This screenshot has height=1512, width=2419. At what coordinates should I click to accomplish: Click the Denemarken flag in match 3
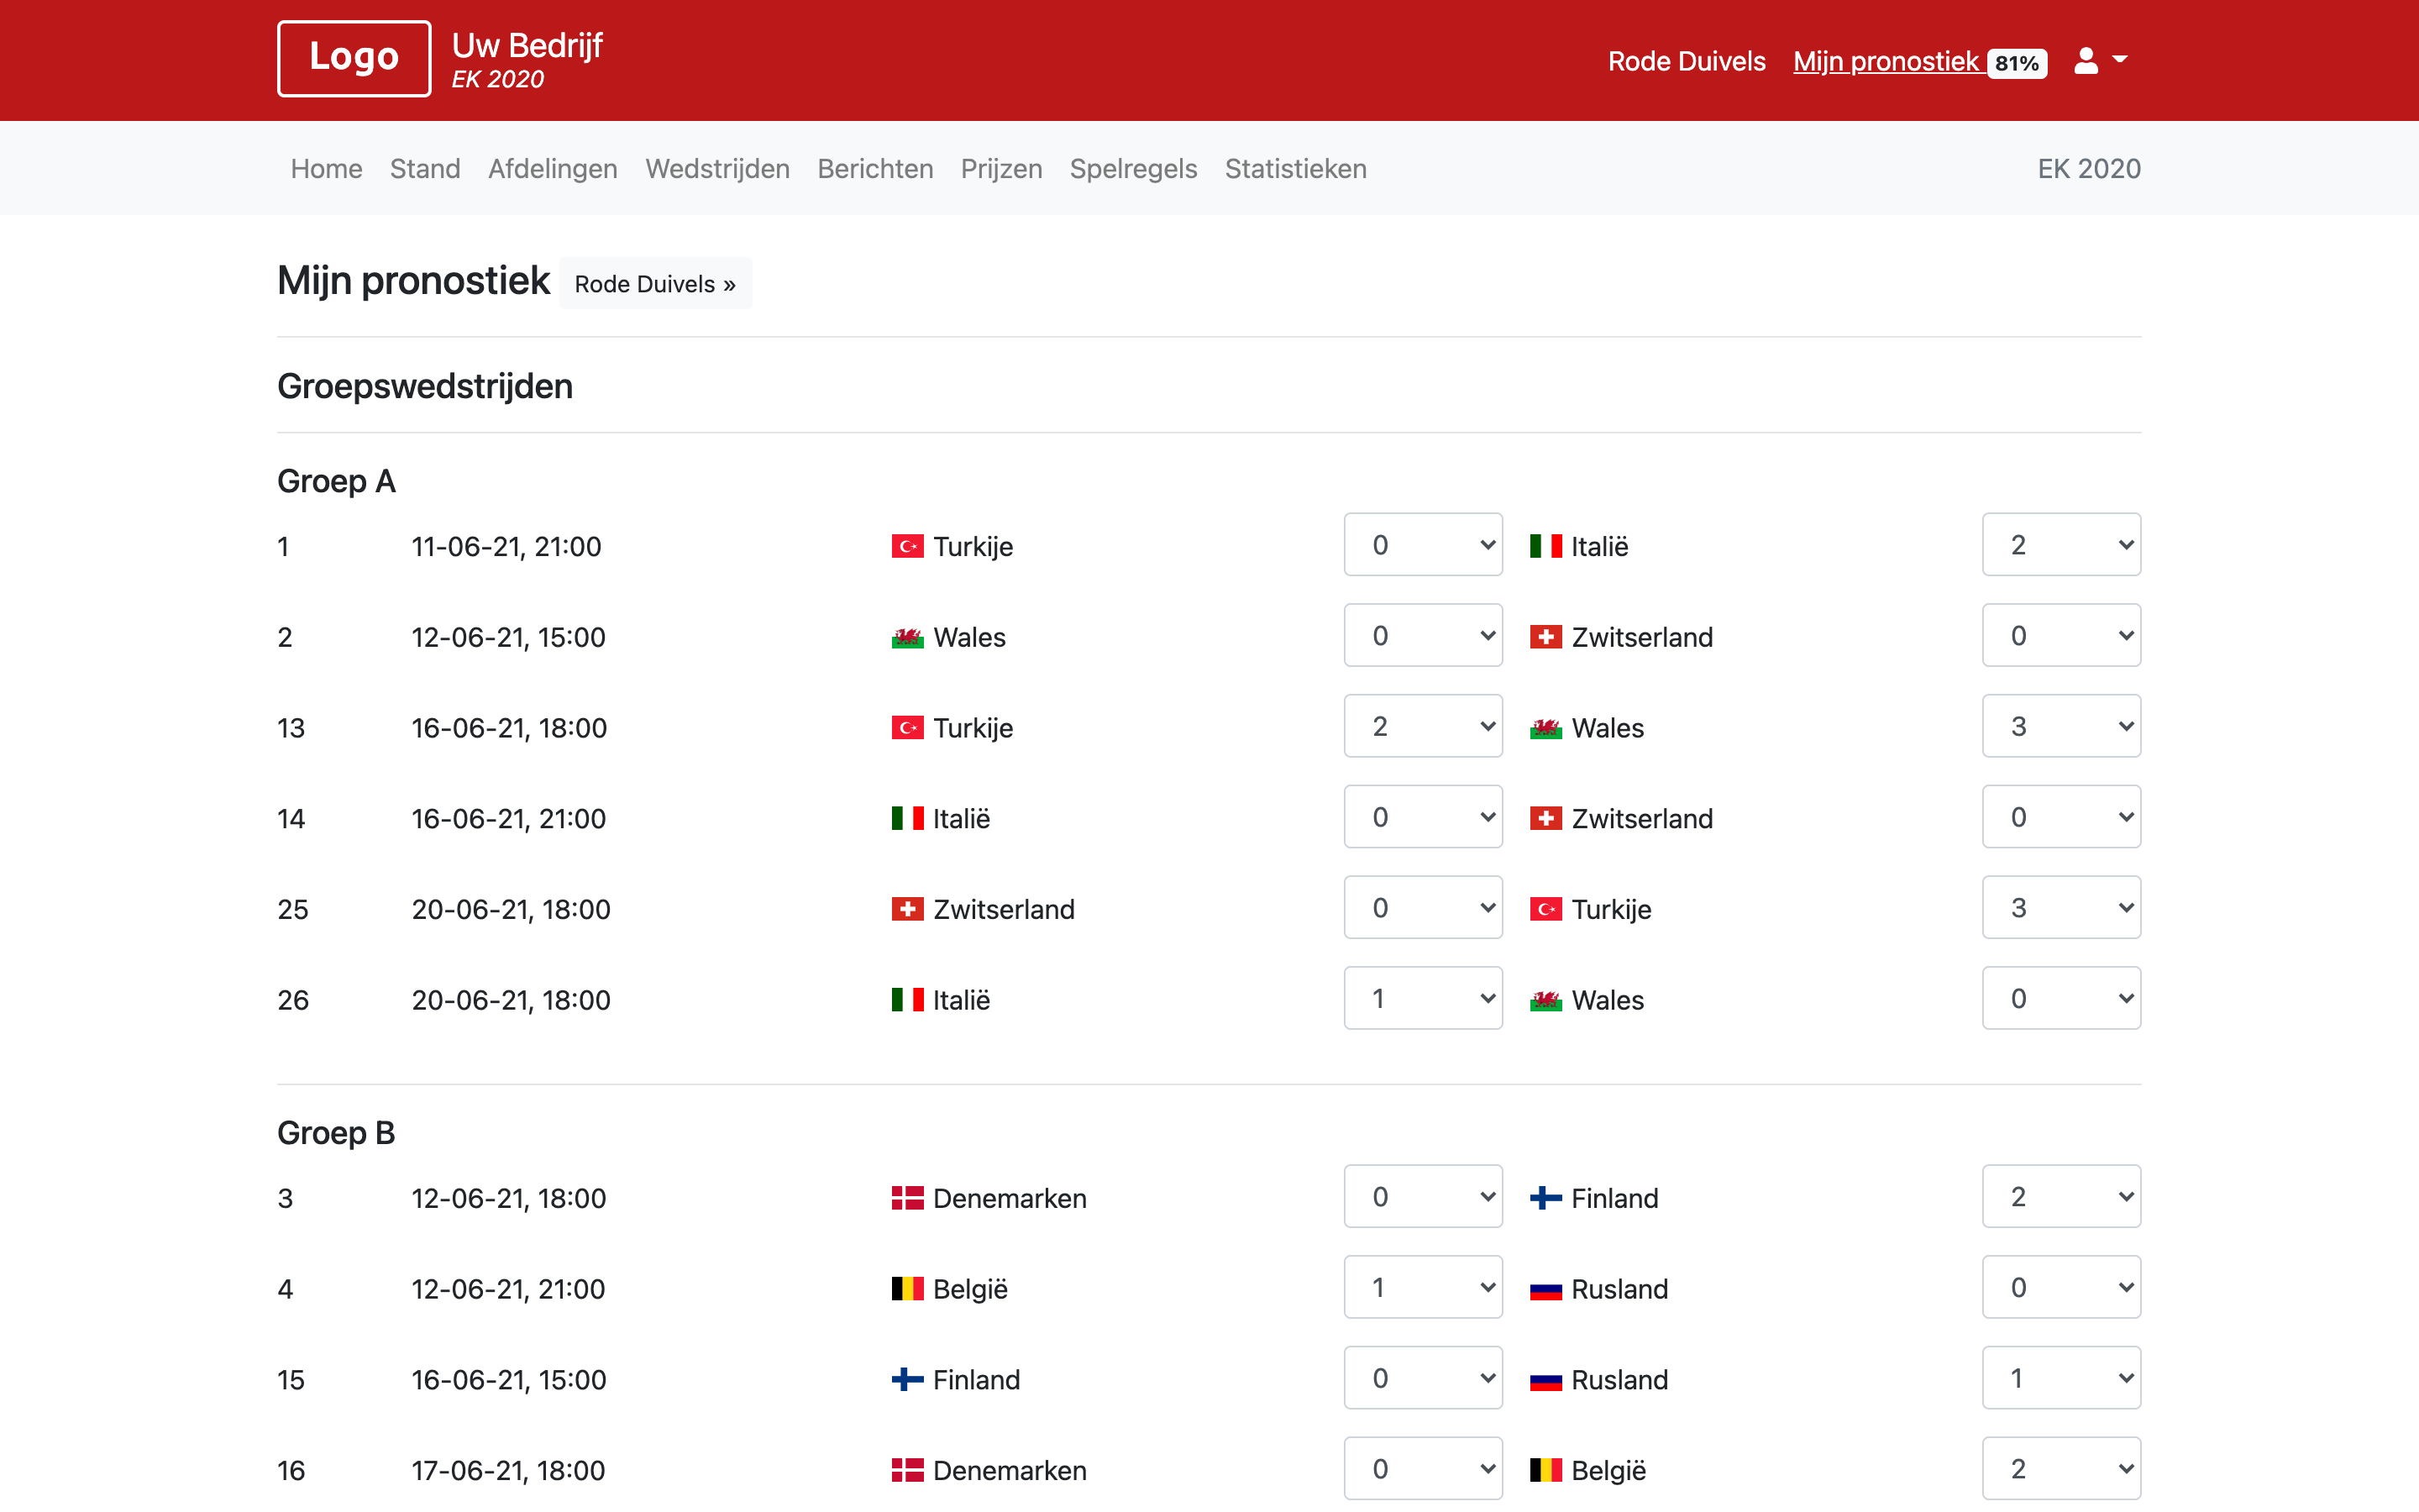pos(908,1198)
